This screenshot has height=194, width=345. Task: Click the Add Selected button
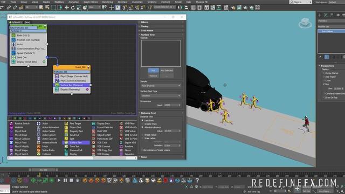pyautogui.click(x=167, y=71)
